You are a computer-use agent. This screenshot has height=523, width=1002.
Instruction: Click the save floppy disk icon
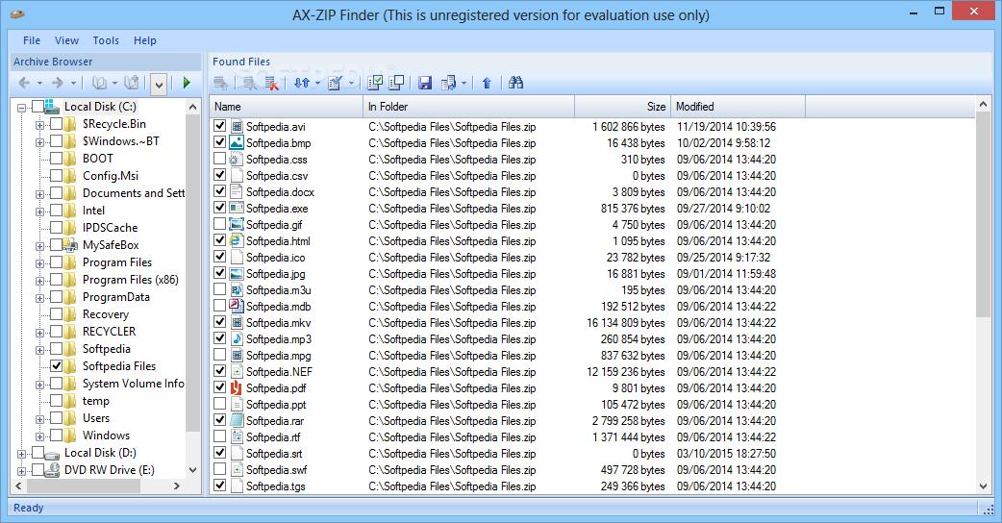click(x=425, y=83)
